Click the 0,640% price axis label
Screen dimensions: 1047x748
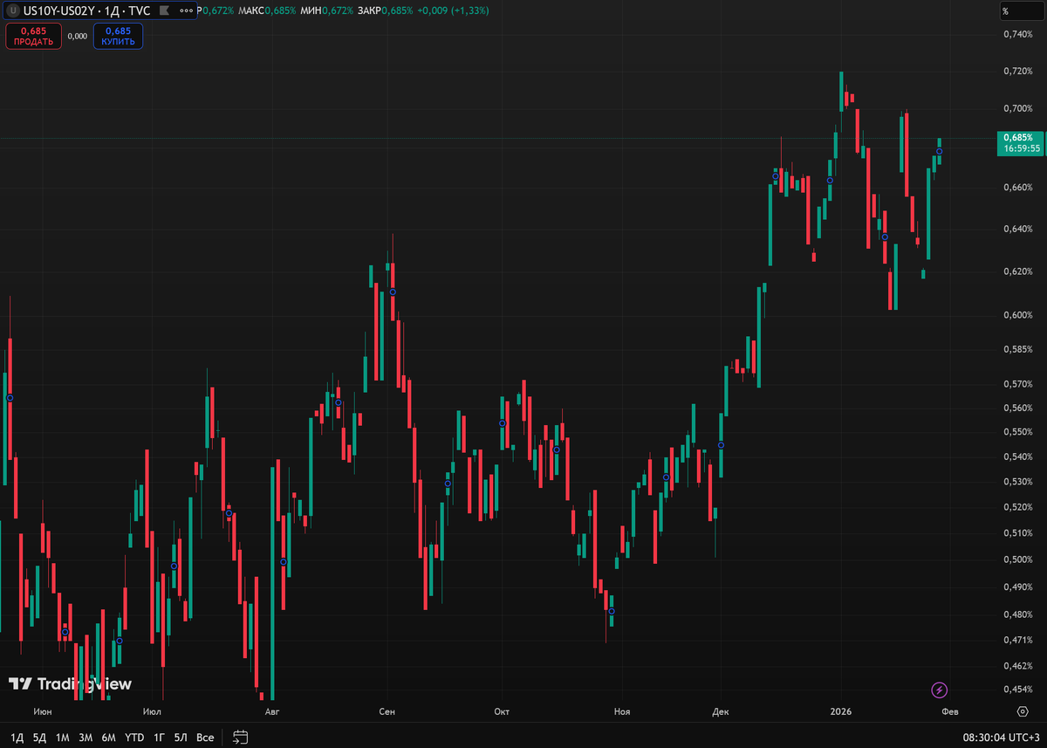(x=1017, y=229)
